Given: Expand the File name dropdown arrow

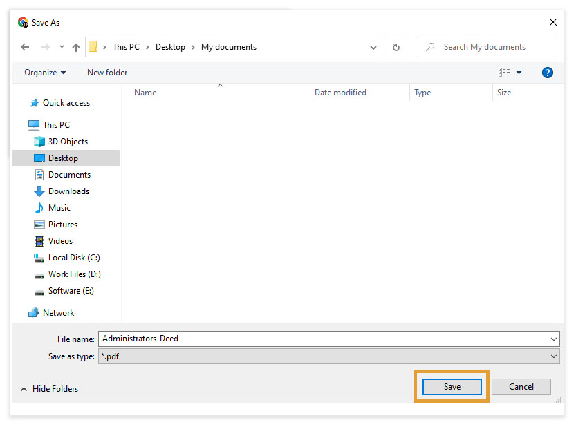Looking at the screenshot, I should [x=554, y=339].
